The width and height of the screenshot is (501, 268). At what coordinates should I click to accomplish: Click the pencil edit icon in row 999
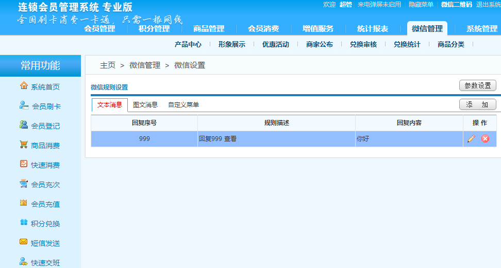(x=471, y=139)
